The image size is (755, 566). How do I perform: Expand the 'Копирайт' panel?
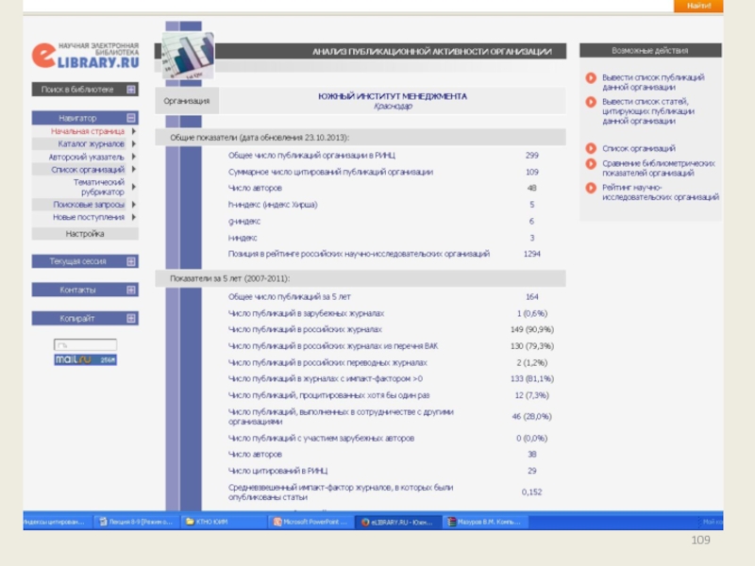click(x=131, y=319)
